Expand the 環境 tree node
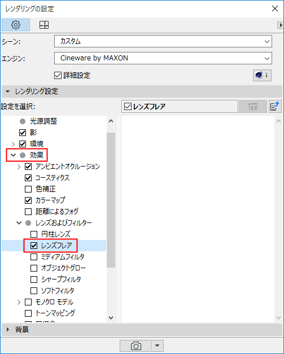This screenshot has width=284, height=354. [x=13, y=144]
